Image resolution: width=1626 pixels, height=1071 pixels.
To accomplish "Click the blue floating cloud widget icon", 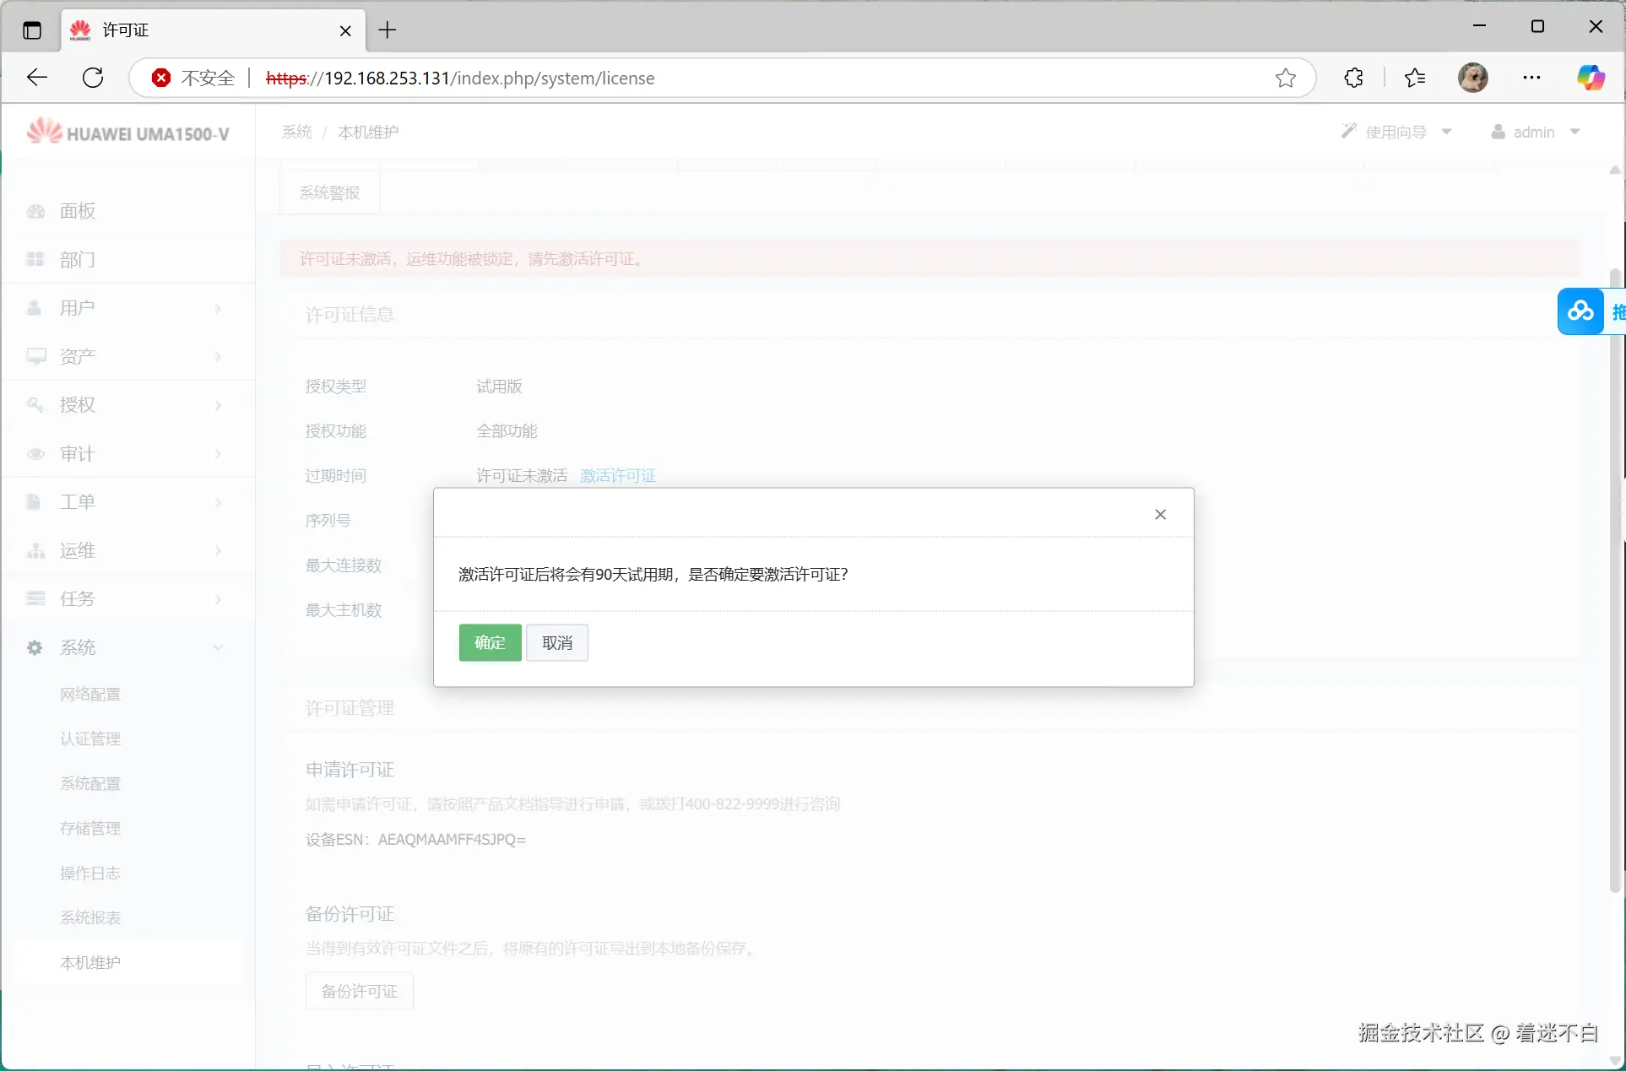I will 1580,311.
